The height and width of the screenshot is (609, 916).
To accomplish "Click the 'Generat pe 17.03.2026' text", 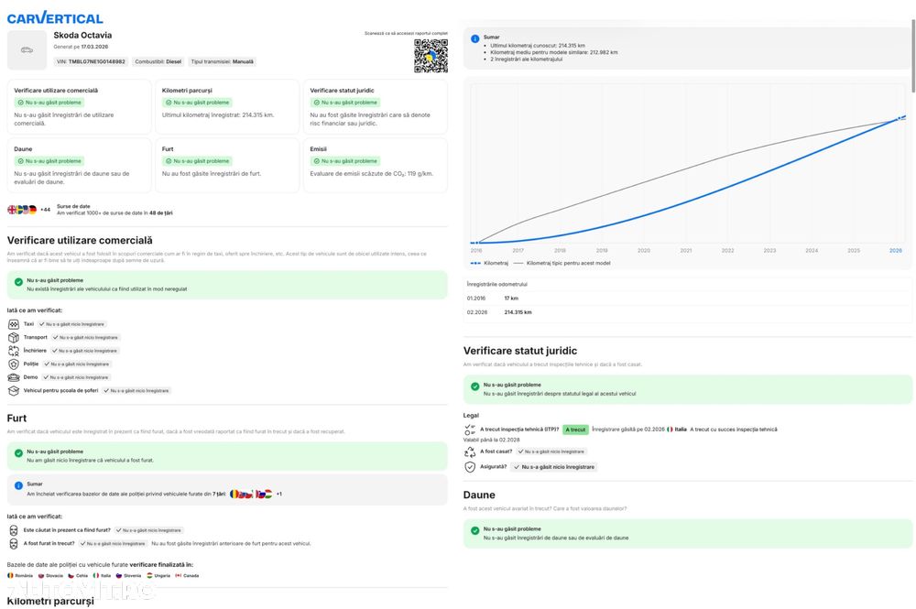I will pos(81,47).
